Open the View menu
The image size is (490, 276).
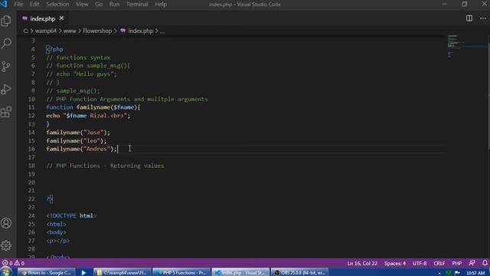82,4
